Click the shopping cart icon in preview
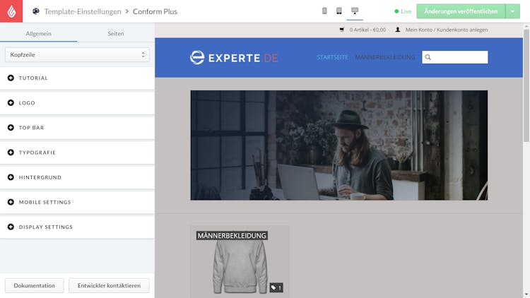530x298 pixels. (x=342, y=30)
